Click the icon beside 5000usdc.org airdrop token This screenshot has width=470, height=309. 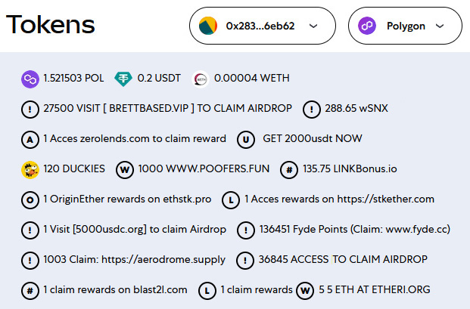point(30,230)
